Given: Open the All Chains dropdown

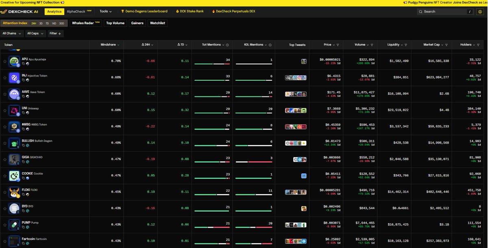Looking at the screenshot, I should pos(12,33).
